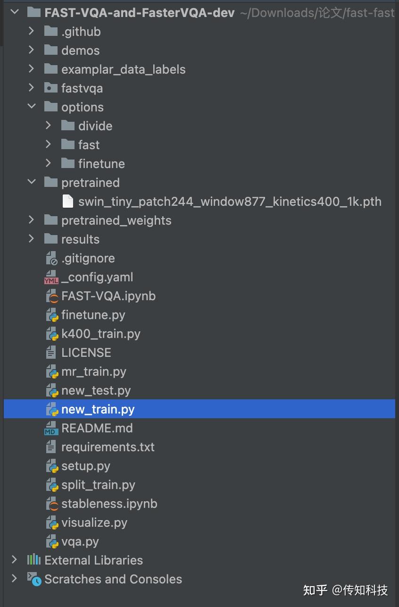Click the text file icon for requirements.txt

51,447
